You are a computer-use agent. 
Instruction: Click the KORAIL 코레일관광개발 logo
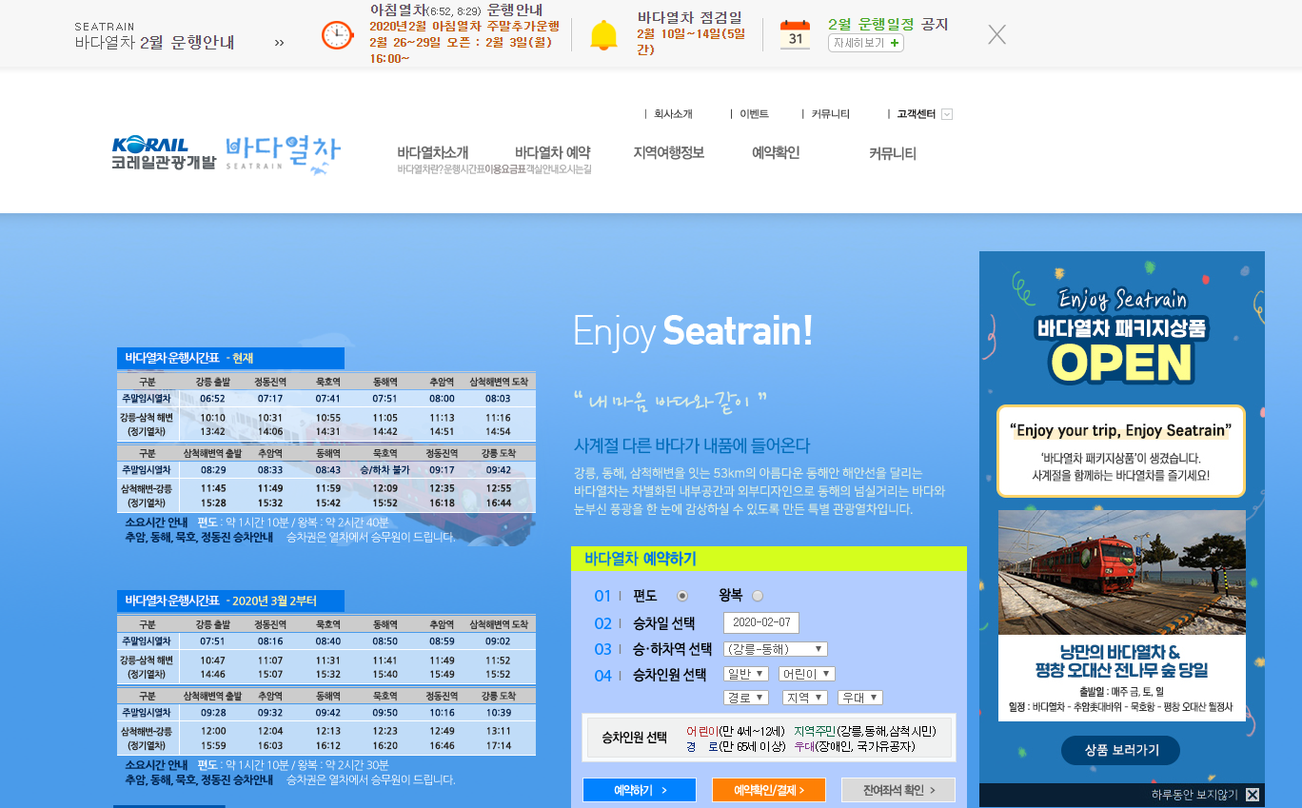163,154
